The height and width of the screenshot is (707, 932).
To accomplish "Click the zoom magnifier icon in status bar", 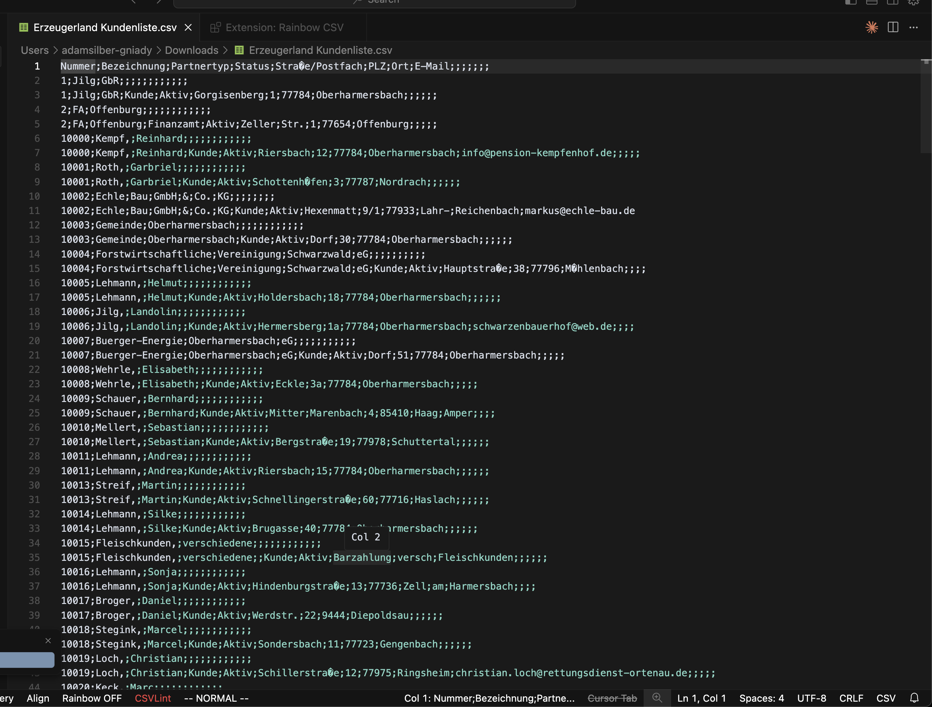I will [x=657, y=698].
